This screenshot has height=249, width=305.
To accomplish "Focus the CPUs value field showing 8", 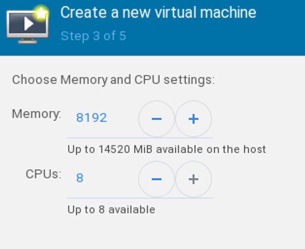I will click(102, 179).
